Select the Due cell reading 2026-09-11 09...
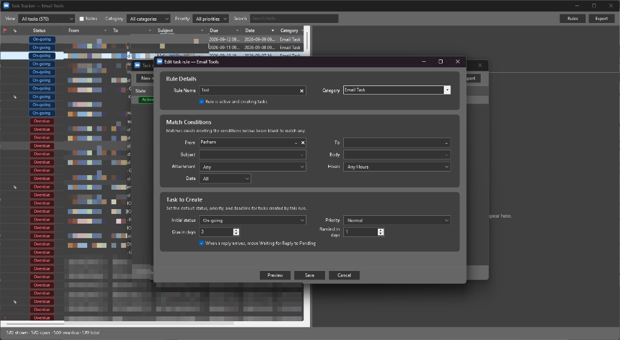Image resolution: width=620 pixels, height=340 pixels. point(224,47)
